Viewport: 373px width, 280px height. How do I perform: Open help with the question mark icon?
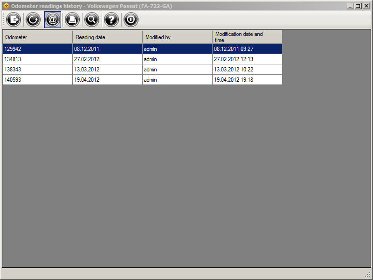pyautogui.click(x=111, y=20)
